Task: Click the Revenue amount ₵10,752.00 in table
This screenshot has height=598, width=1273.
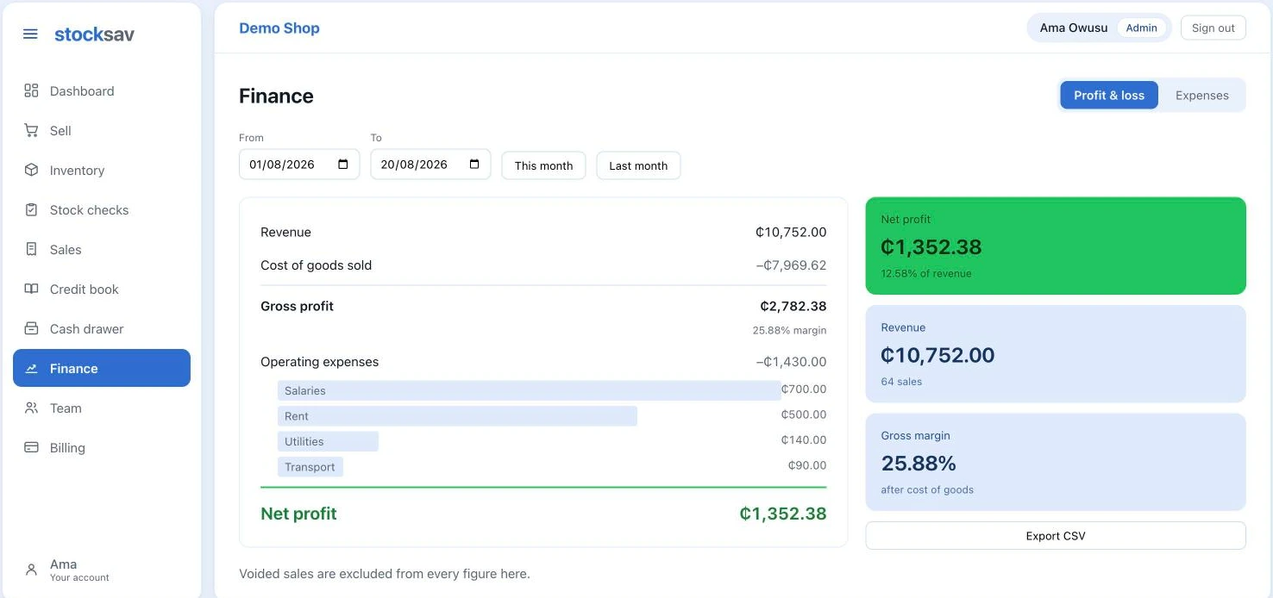Action: pos(791,232)
